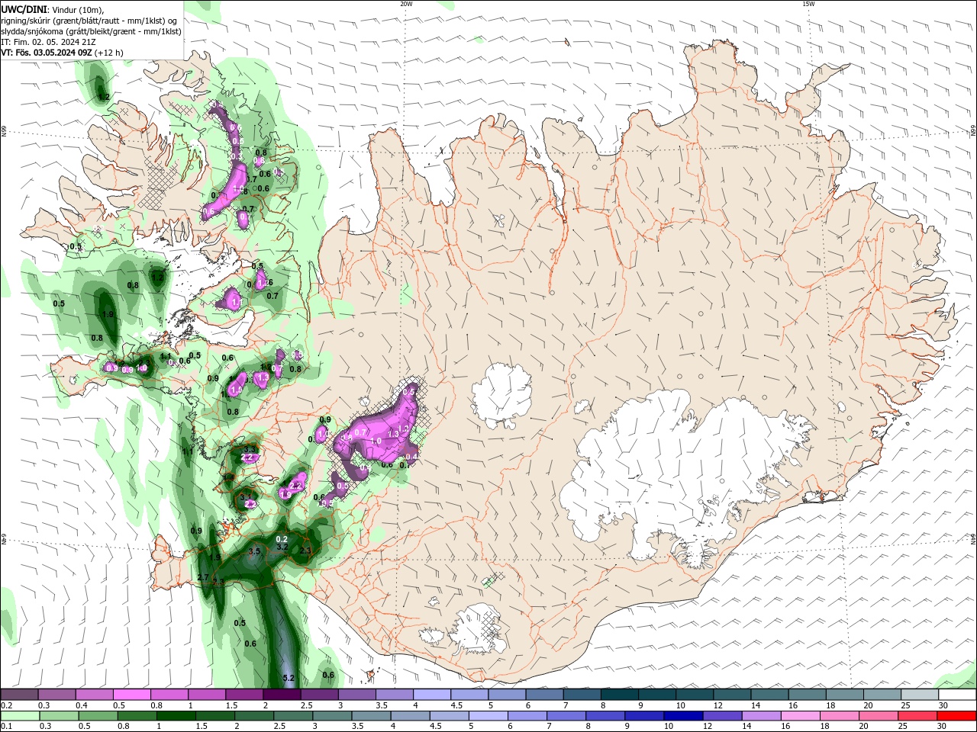Click the 'IT: Fim. 02. 05. 2024 21Z' line

click(47, 42)
